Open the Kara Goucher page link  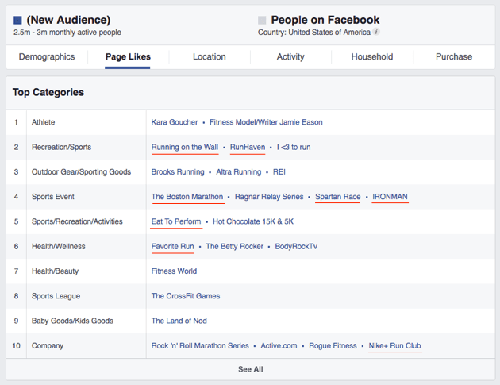pyautogui.click(x=175, y=122)
